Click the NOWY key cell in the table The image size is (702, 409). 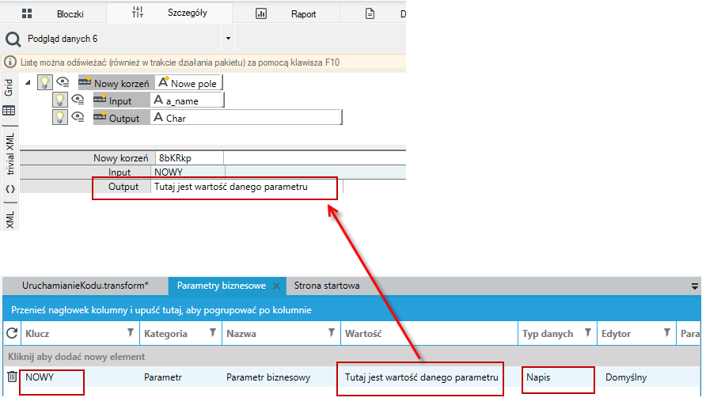tap(80, 377)
